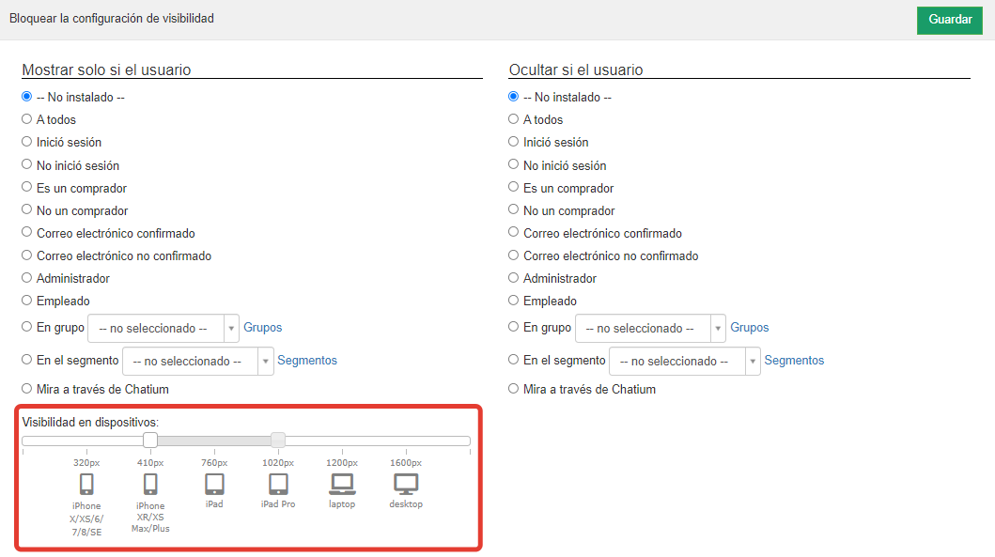Select 'A todos' under Mostrar solo si el usuario

click(x=26, y=119)
